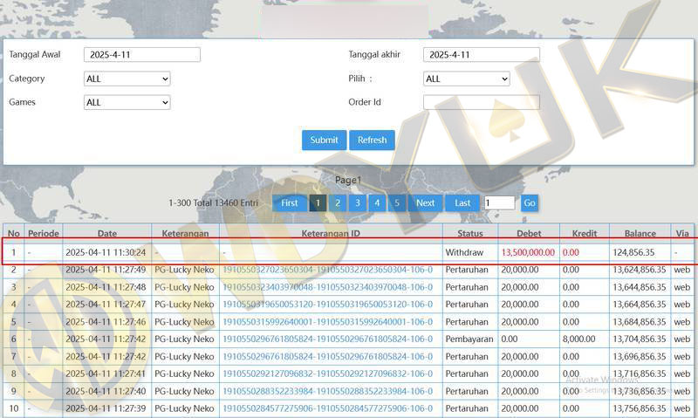This screenshot has width=698, height=418.
Task: Click the Submit button
Action: coord(324,140)
